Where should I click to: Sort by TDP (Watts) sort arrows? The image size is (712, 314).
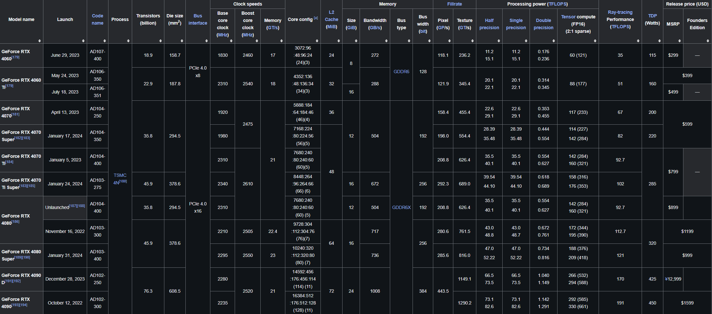[659, 41]
